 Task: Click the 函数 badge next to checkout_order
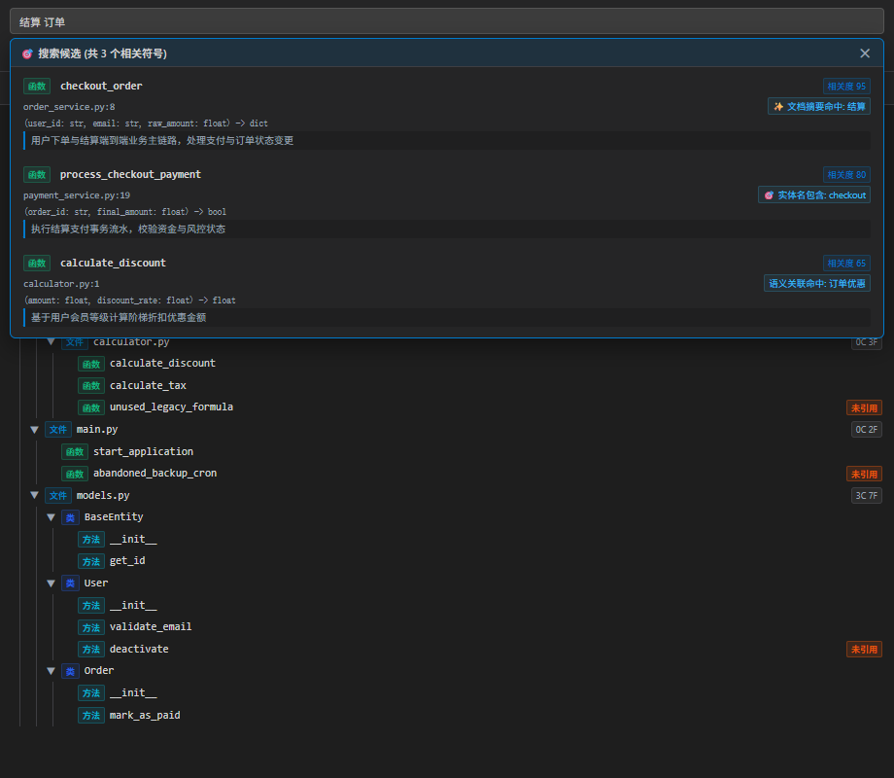[x=37, y=87]
